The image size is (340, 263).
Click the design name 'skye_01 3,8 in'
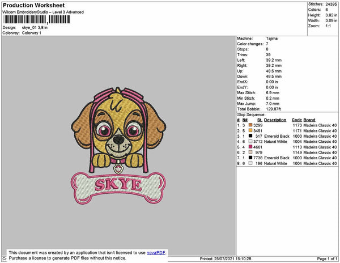coord(35,28)
